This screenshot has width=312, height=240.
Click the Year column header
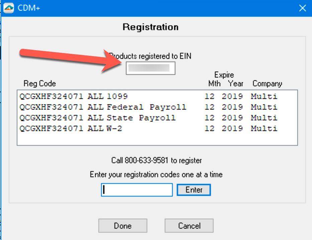point(236,84)
